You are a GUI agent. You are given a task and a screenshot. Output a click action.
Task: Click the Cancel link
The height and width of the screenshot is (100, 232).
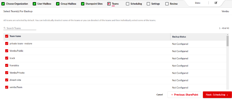pyautogui.click(x=160, y=95)
